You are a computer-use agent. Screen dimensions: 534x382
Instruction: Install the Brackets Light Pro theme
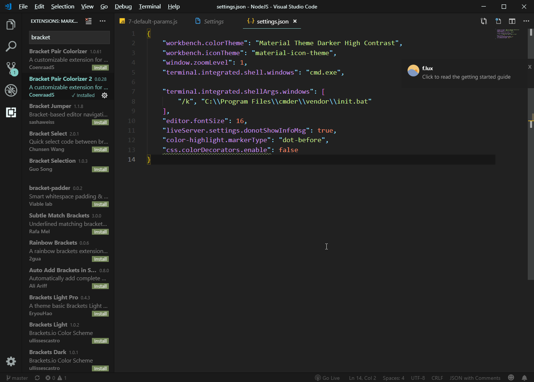[x=100, y=314]
